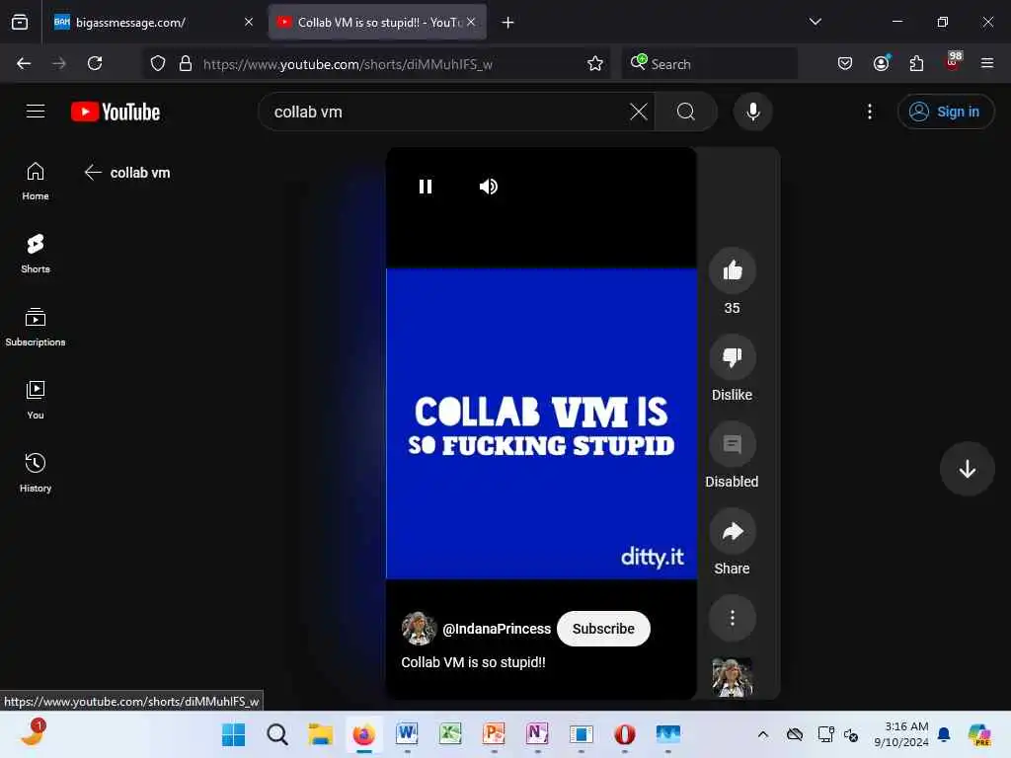This screenshot has height=758, width=1011.
Task: Mute the video volume
Action: [x=488, y=187]
